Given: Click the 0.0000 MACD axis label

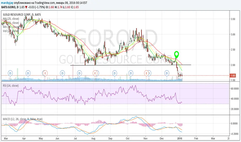Looking at the screenshot, I should click(234, 123).
